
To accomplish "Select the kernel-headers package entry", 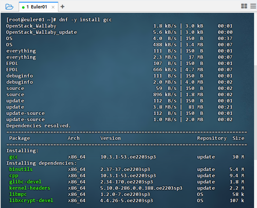I will click(29, 188).
